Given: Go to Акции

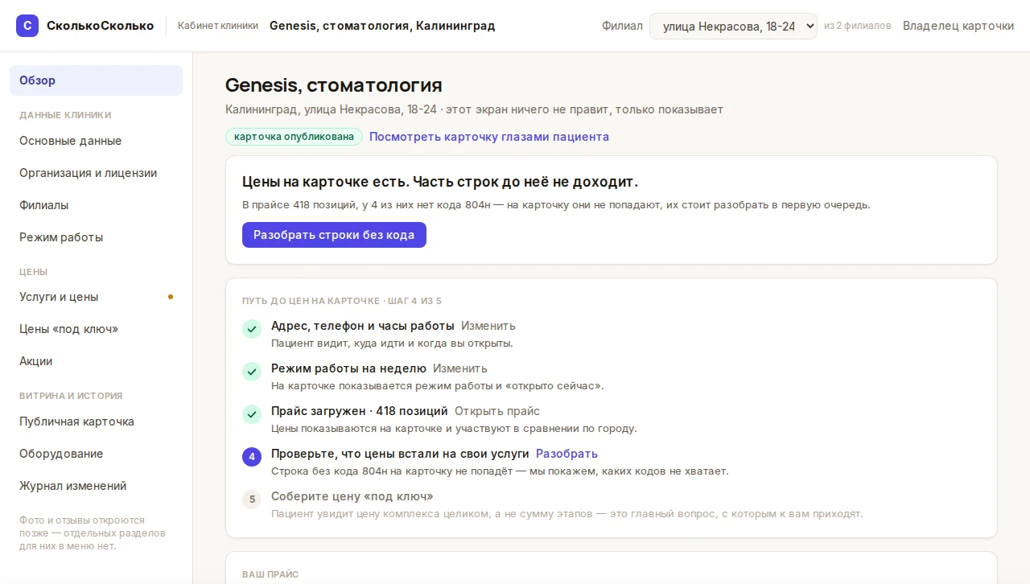Looking at the screenshot, I should coord(96,361).
